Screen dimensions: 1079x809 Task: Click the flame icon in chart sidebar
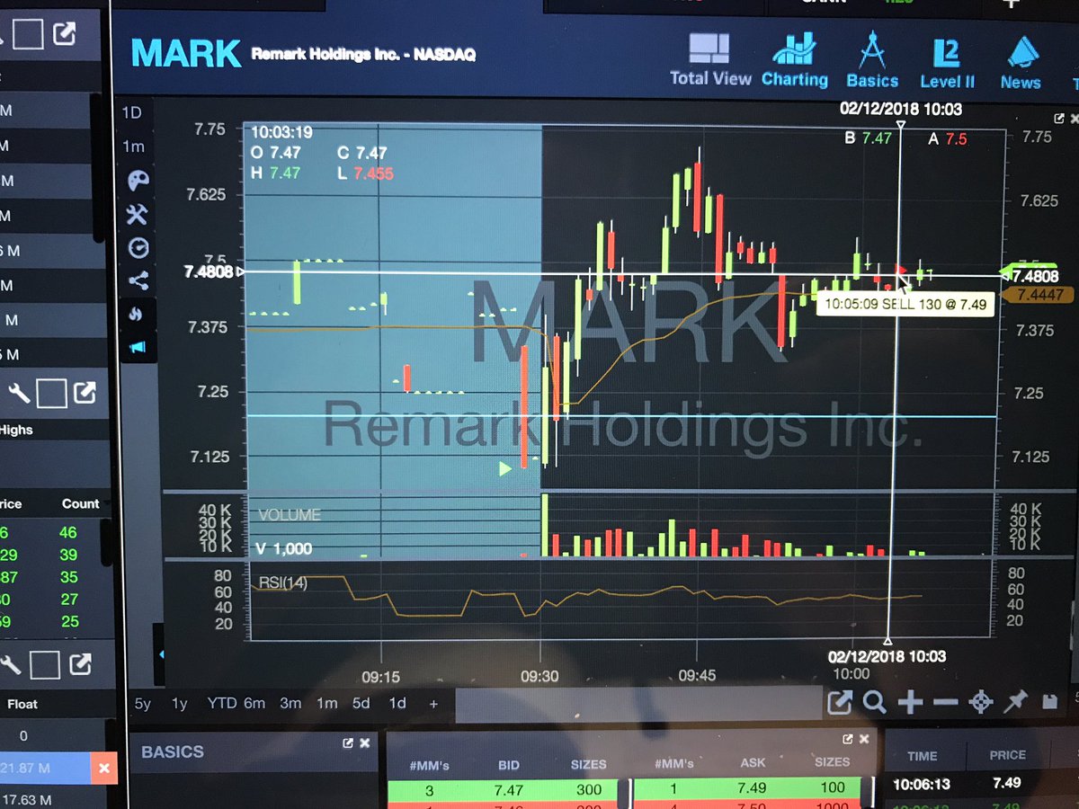pyautogui.click(x=137, y=314)
